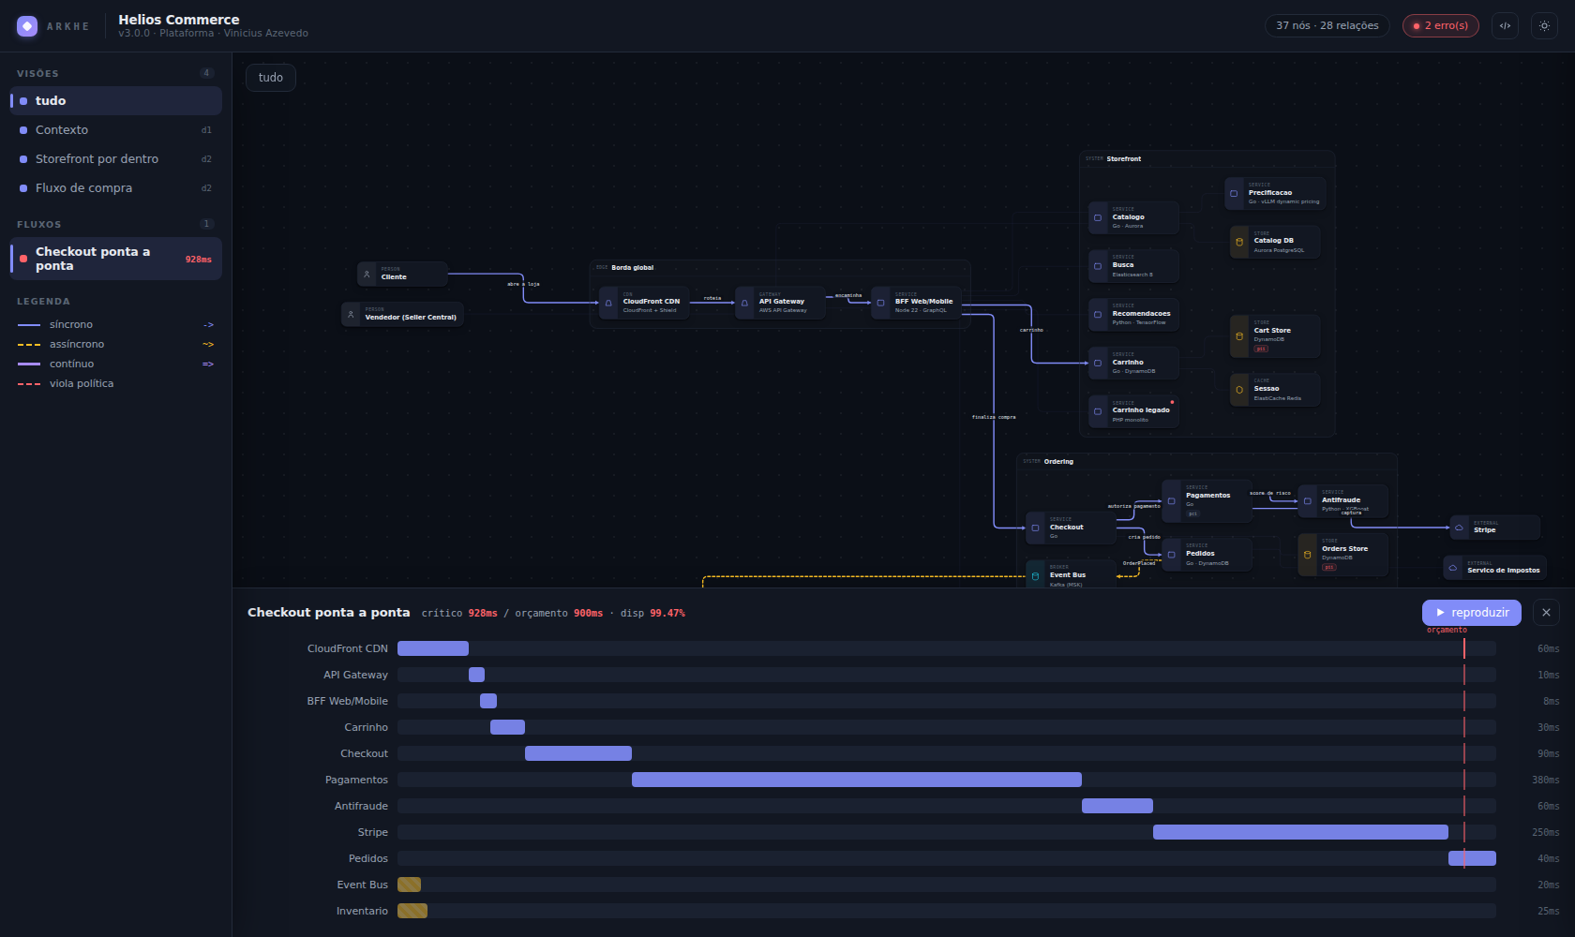Click the Busca service icon
The width and height of the screenshot is (1575, 937).
1098,267
